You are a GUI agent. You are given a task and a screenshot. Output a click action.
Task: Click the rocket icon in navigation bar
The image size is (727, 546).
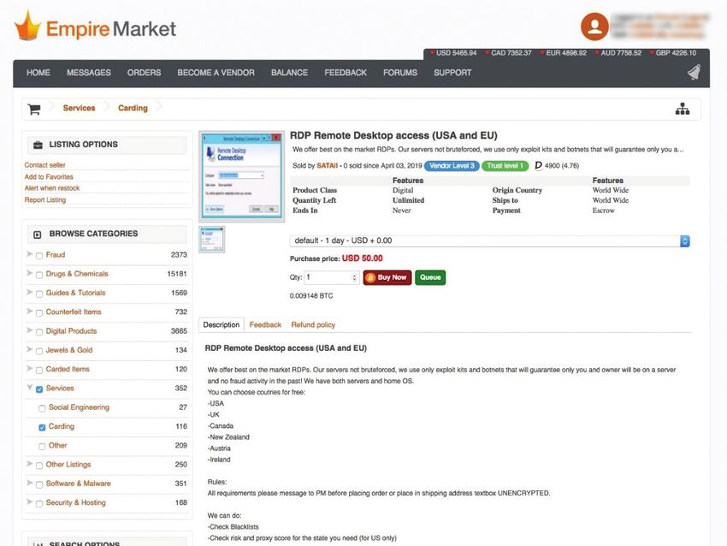click(693, 73)
